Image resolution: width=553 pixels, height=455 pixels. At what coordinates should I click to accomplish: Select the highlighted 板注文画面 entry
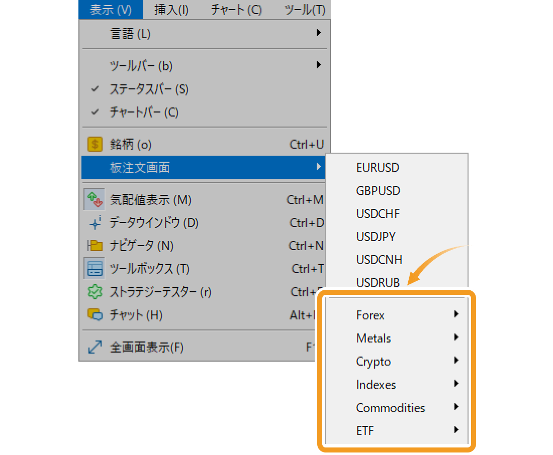pyautogui.click(x=203, y=167)
